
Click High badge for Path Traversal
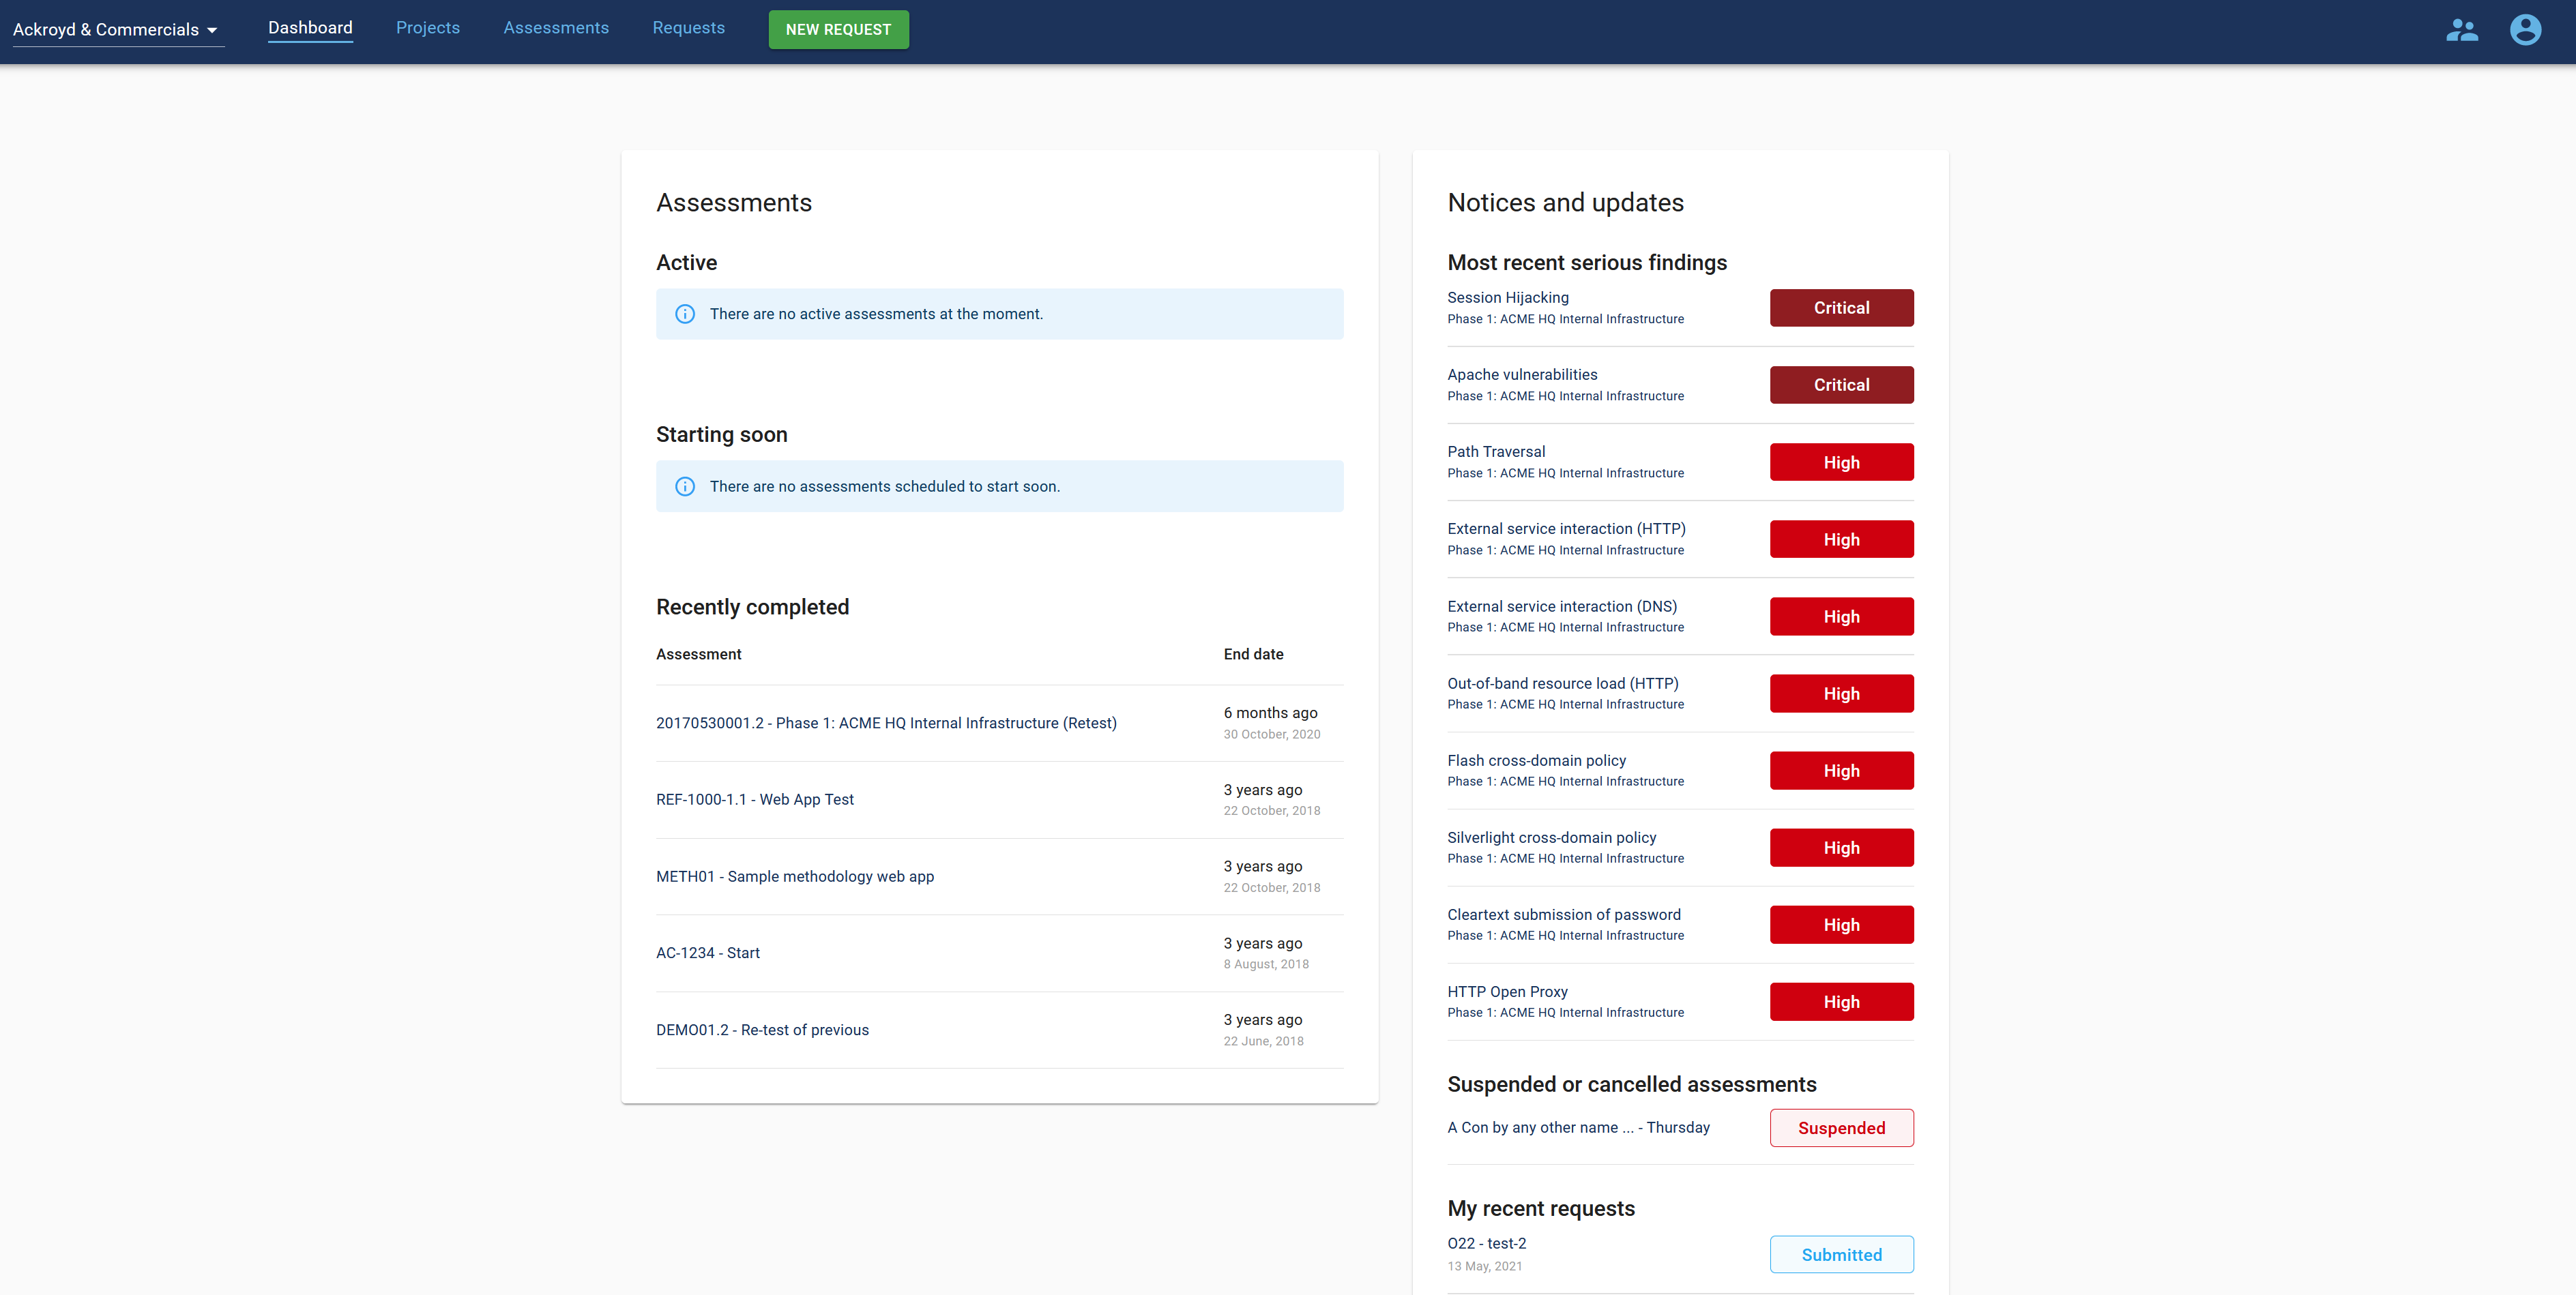1841,462
